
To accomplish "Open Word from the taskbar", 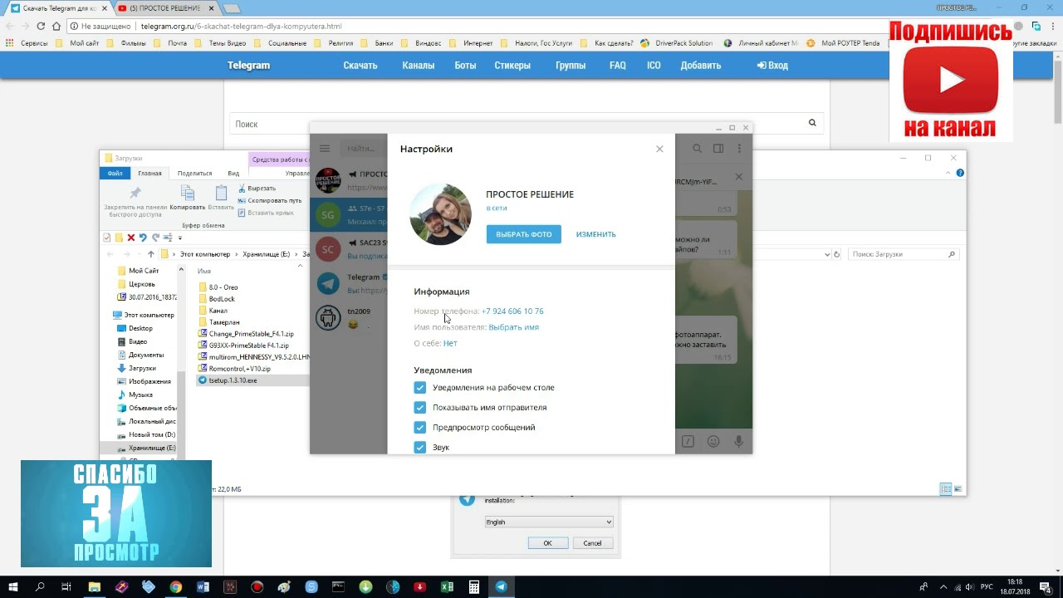I will (203, 586).
